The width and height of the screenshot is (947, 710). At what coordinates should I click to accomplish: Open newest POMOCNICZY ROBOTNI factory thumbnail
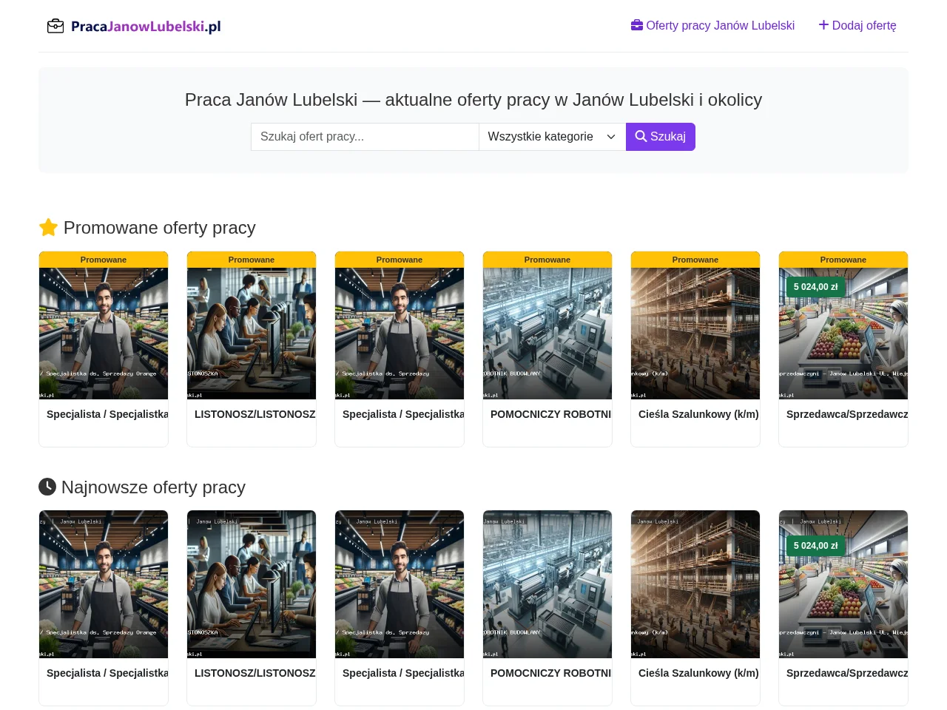click(x=547, y=584)
